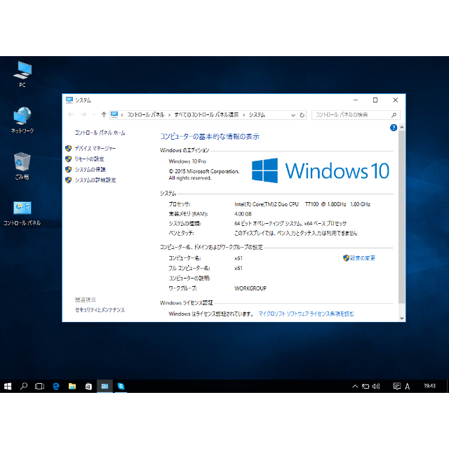Open Task View on taskbar
The height and width of the screenshot is (449, 449).
[x=39, y=387]
